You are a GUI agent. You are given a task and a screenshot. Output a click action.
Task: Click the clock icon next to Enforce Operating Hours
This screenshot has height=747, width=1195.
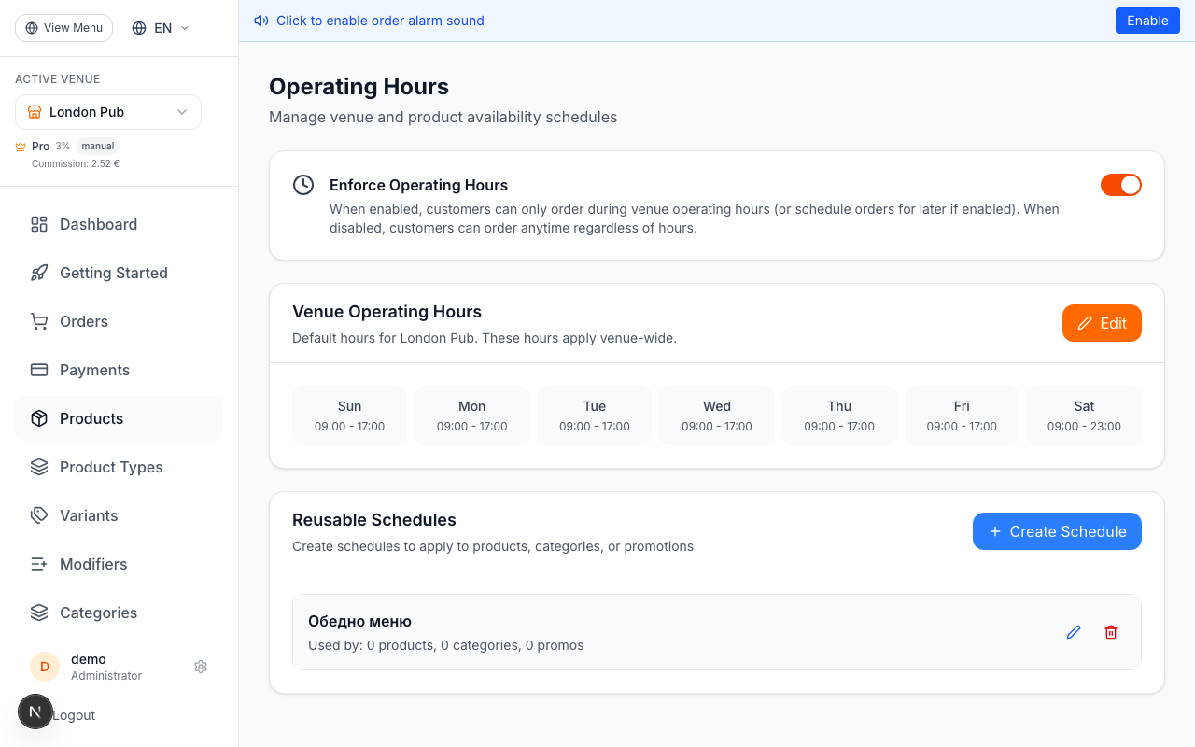pos(303,185)
